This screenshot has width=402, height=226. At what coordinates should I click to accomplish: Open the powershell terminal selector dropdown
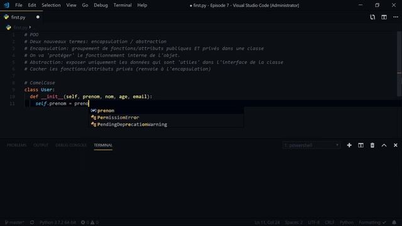(x=312, y=145)
